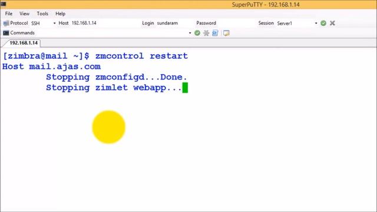Viewport: 377px width, 212px height.
Task: Expand the Protocol SSH dropdown
Action: click(54, 23)
